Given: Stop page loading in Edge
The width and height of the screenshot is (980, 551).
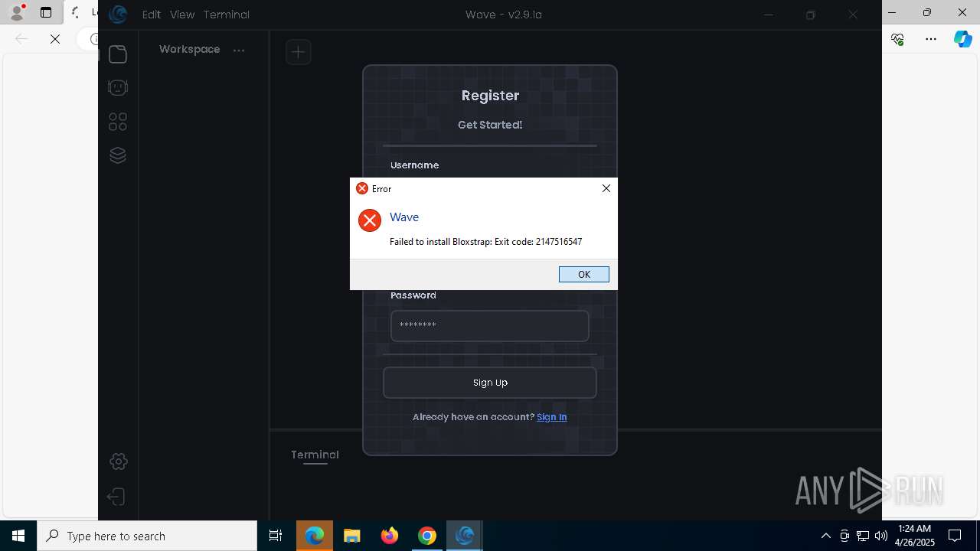Looking at the screenshot, I should tap(55, 39).
